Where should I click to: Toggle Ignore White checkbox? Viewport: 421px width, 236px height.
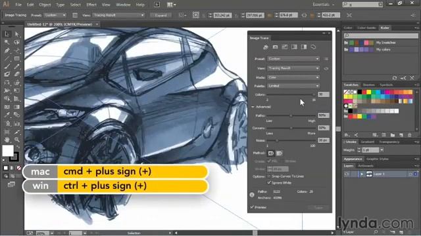[x=269, y=182]
